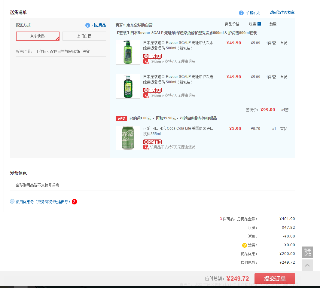Screen dimensions: 320x288
Task: Click the yellow question icon beside 运费
Action: (x=244, y=245)
